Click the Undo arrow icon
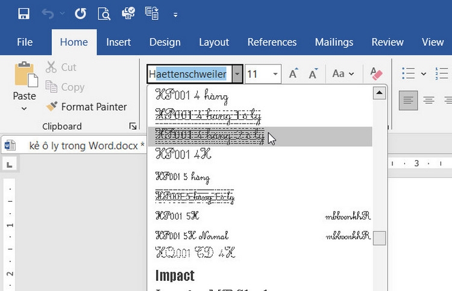 pos(48,13)
